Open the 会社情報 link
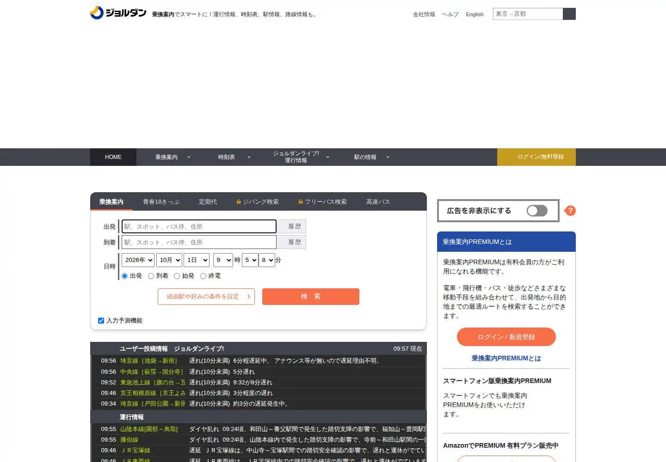 (424, 14)
